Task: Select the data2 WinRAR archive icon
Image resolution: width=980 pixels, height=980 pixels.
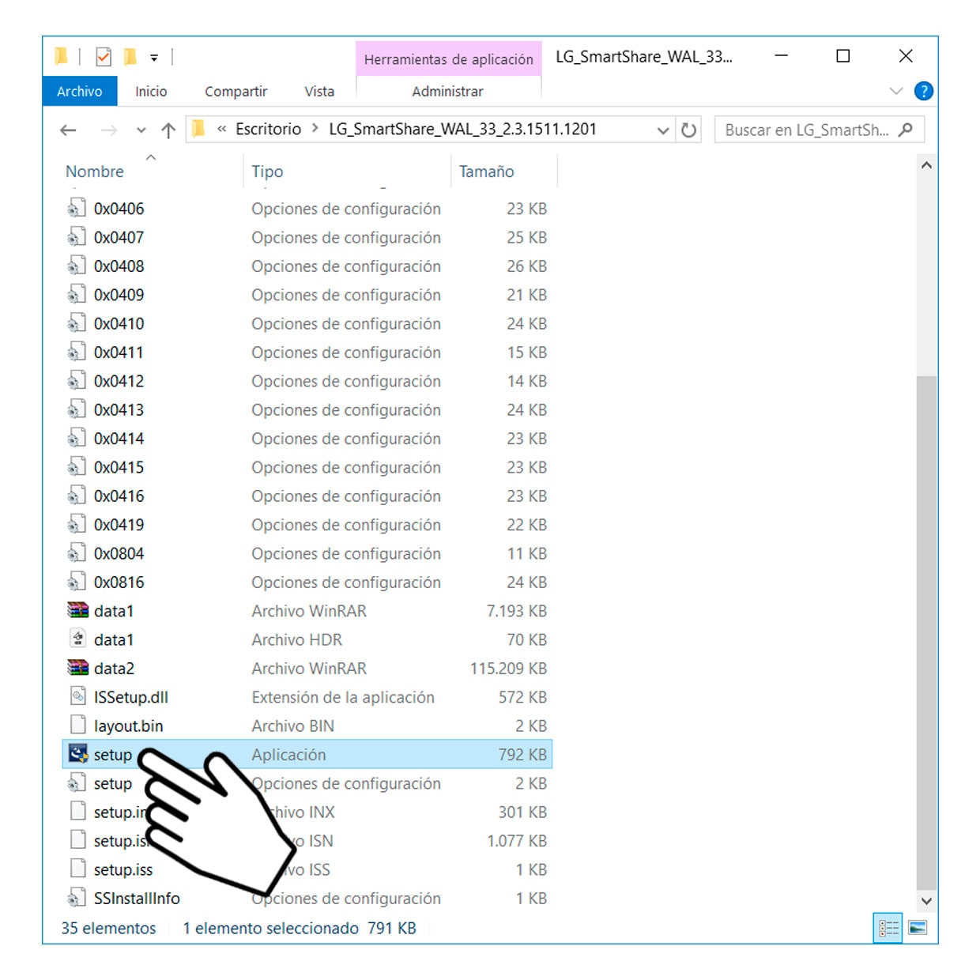Action: (77, 668)
